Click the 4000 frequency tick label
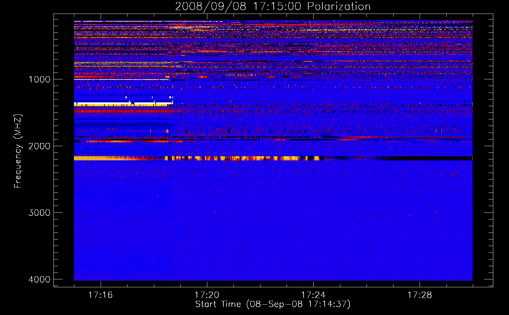Screen dimensions: 509x315 coord(40,279)
